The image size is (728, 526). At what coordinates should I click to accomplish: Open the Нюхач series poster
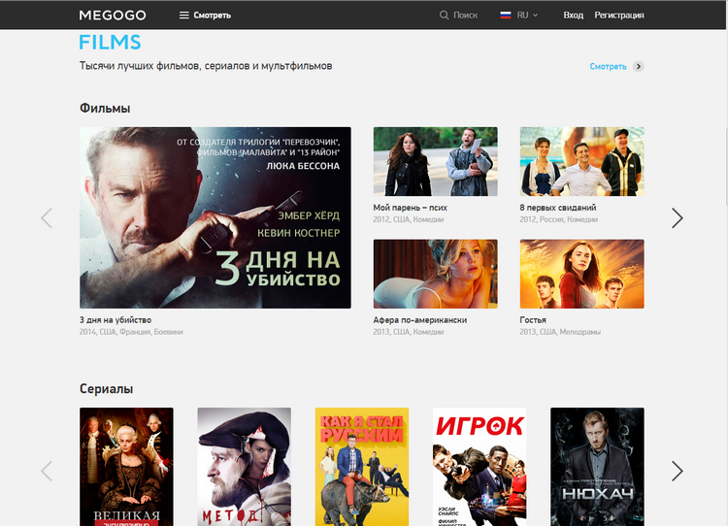597,467
